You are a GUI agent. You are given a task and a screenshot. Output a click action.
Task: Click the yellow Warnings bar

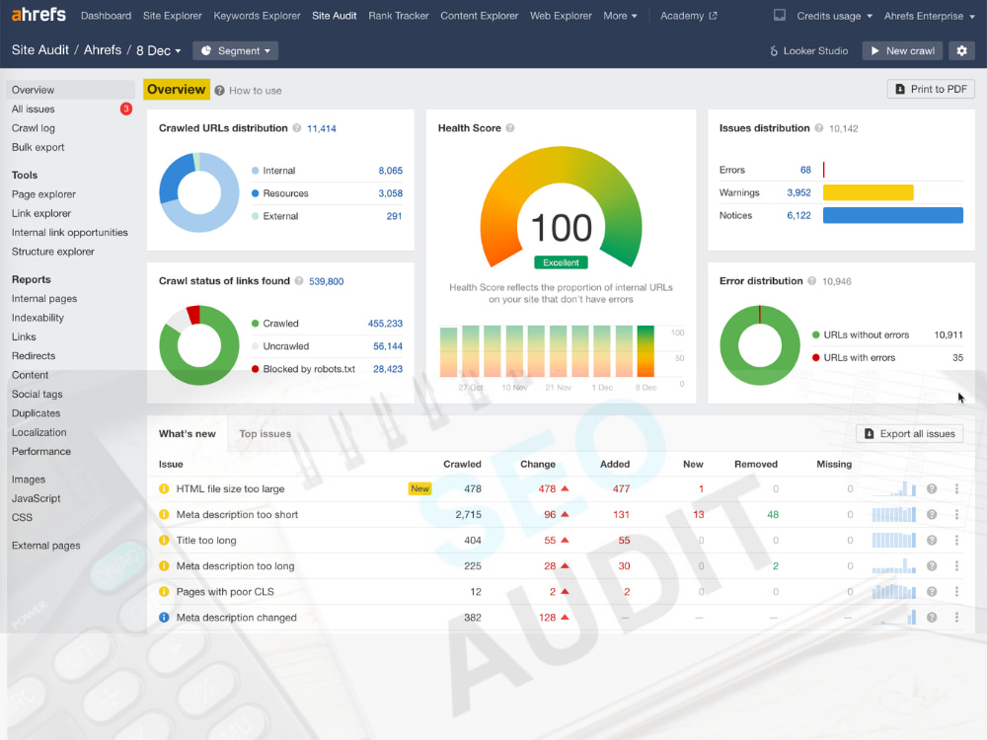click(x=868, y=192)
